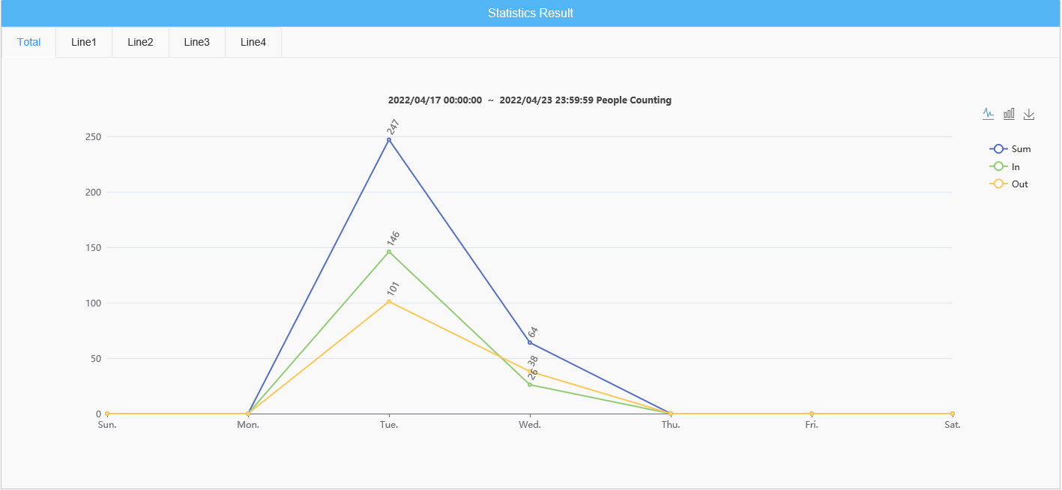
Task: Open the Total tab
Action: point(29,43)
